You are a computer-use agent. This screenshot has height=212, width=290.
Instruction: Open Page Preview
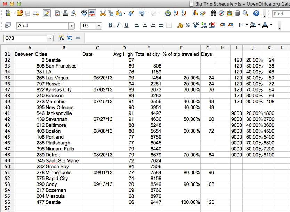[x=73, y=13]
